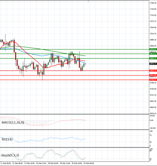
Task: Click the Stoch(5,3,3) indicator label
Action: [x=10, y=155]
